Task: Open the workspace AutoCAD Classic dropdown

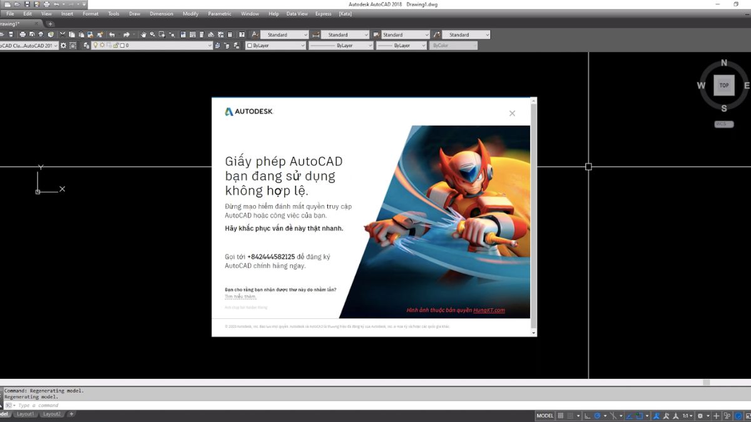Action: tap(29, 45)
